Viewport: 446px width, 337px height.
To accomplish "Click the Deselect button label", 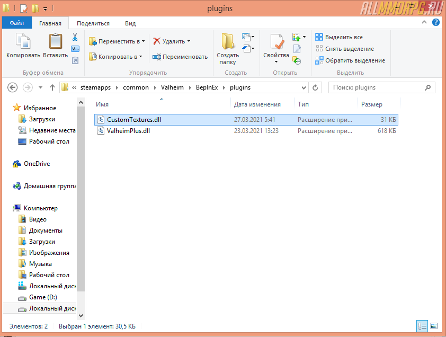I will click(349, 49).
